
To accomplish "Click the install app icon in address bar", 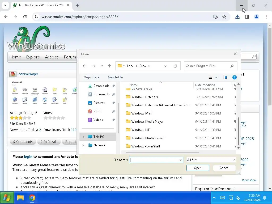I will pyautogui.click(x=216, y=17).
